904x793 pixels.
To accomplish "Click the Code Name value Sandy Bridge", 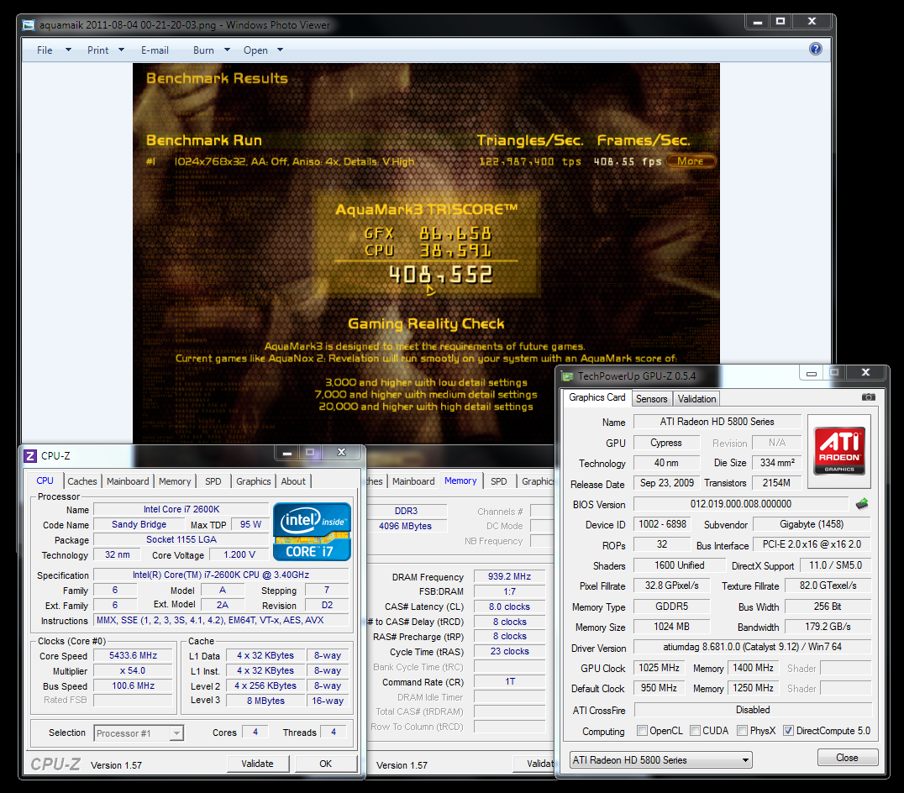I will click(139, 524).
